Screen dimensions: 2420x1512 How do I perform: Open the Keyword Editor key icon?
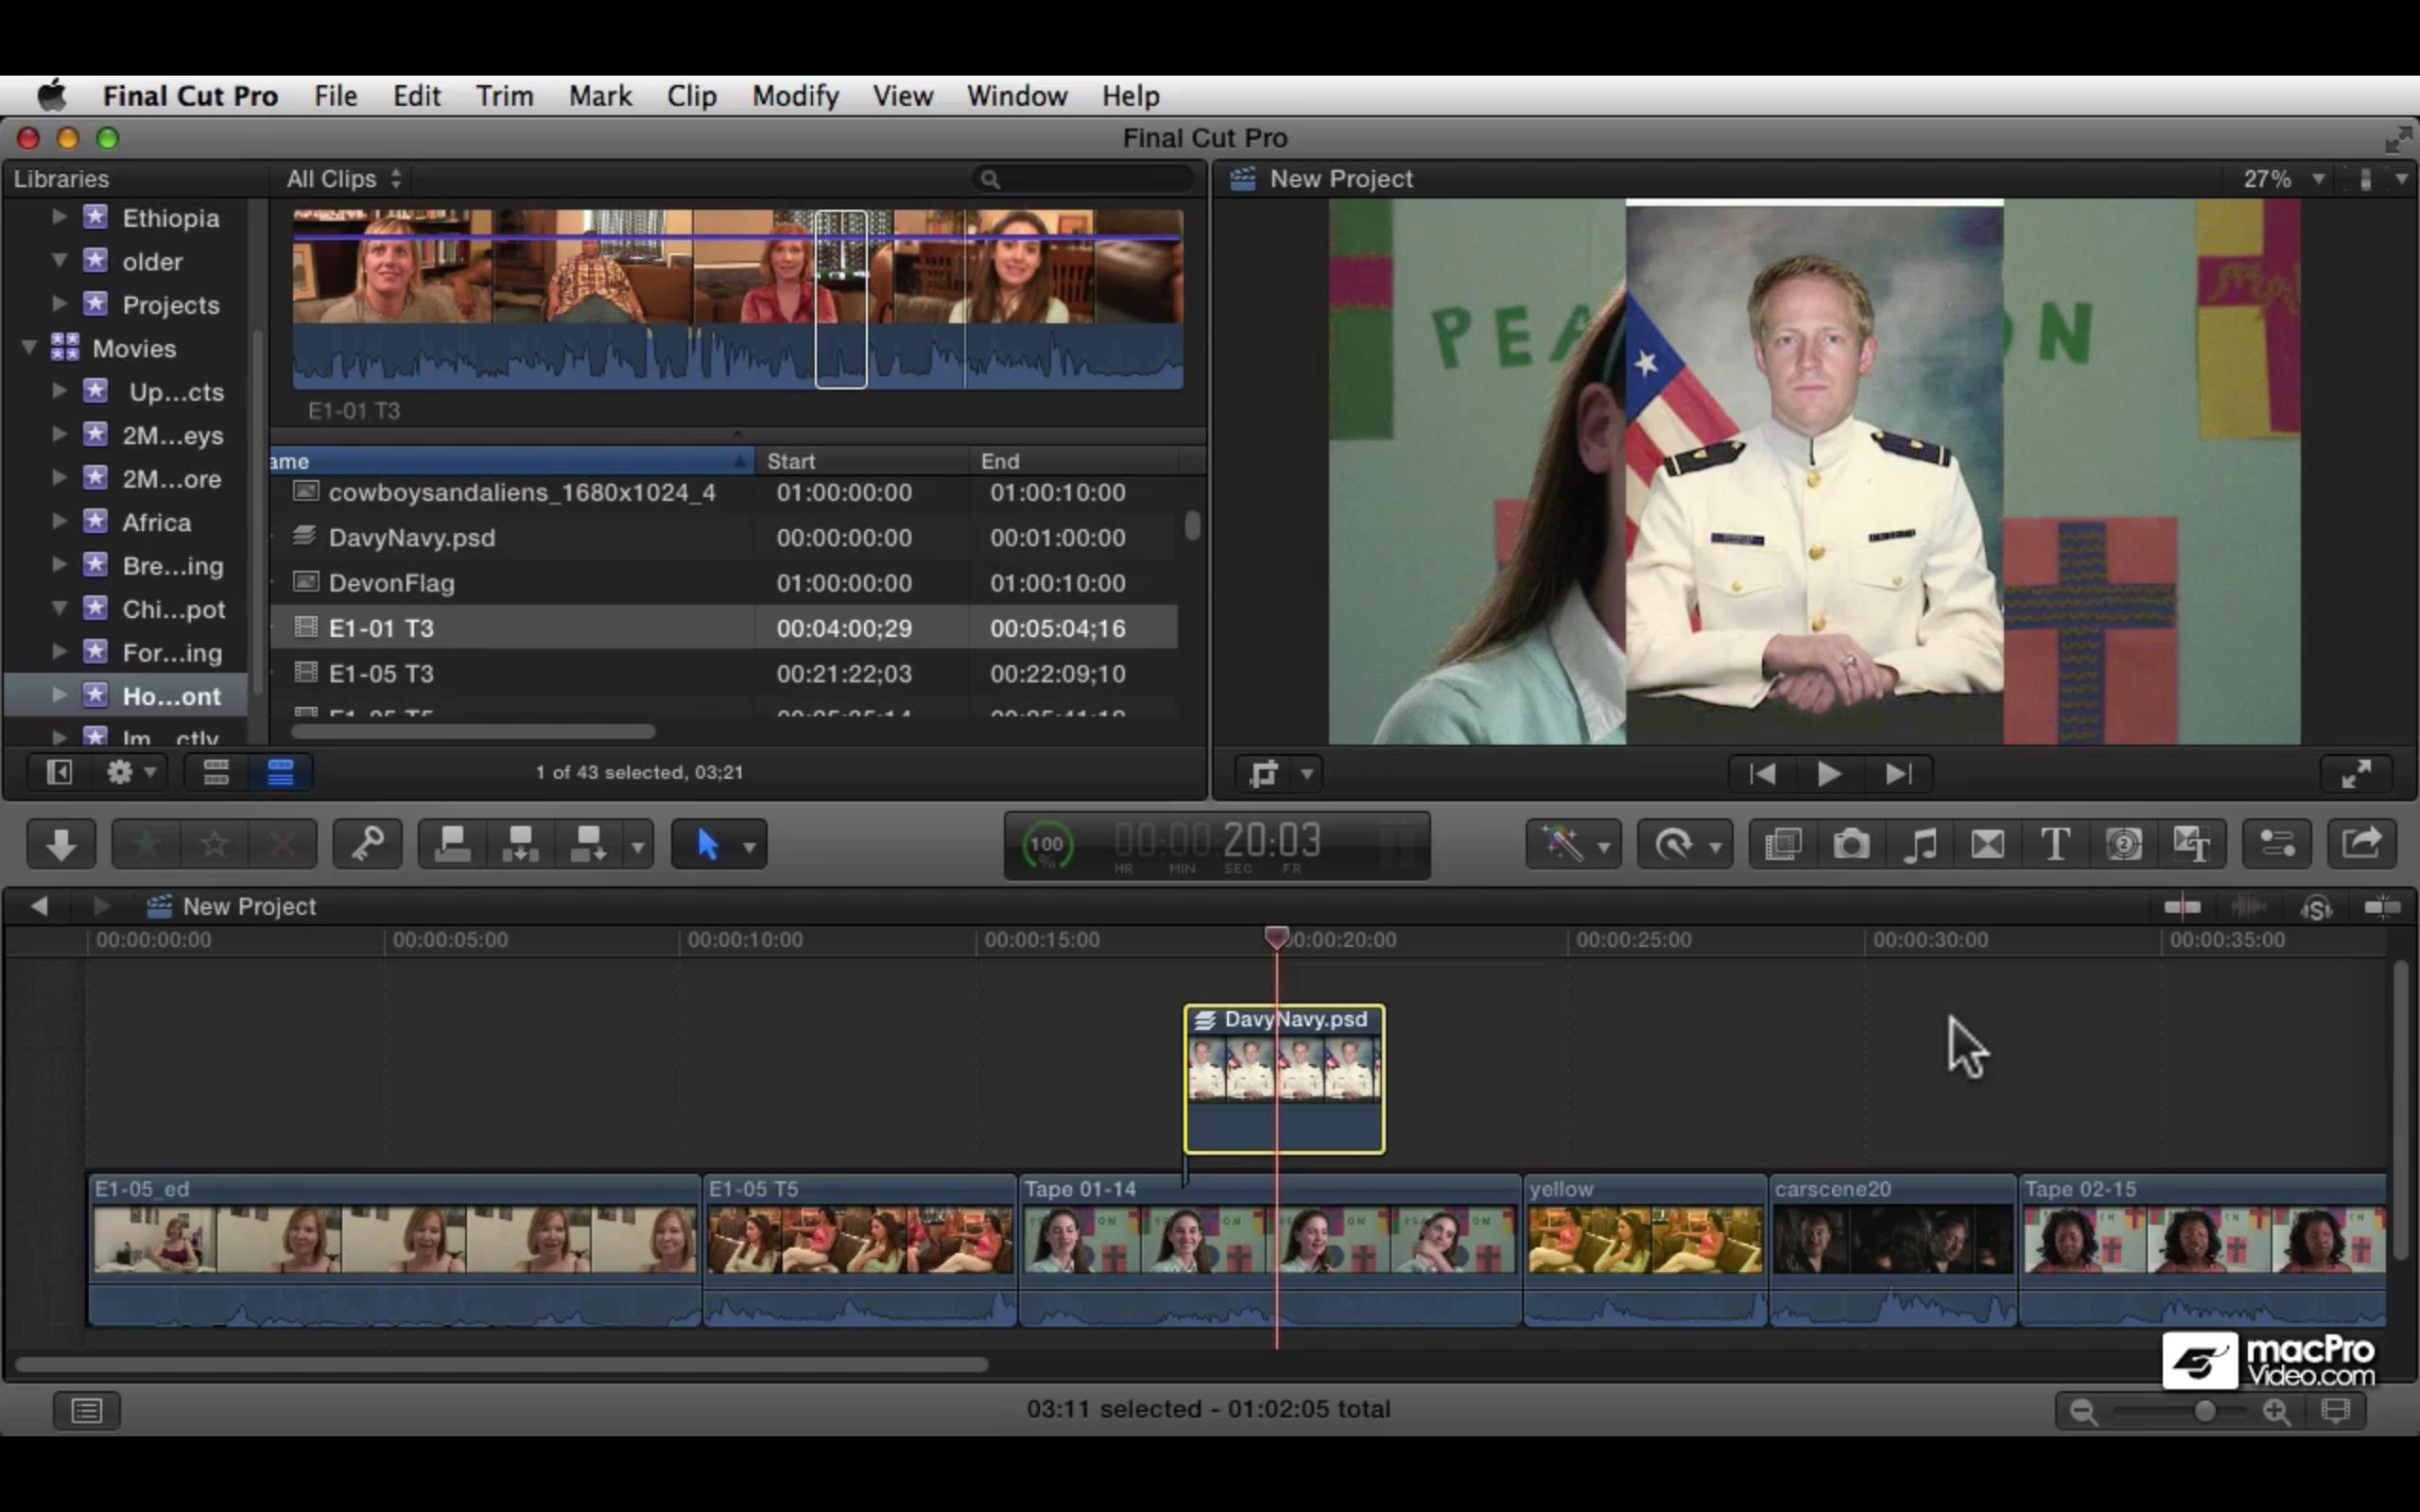[x=367, y=845]
